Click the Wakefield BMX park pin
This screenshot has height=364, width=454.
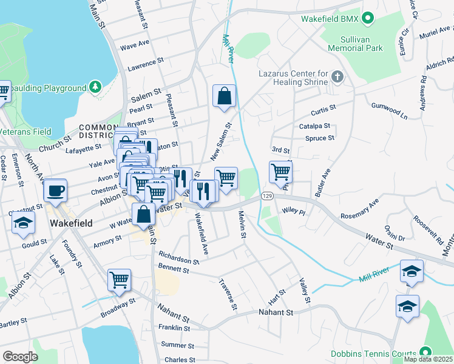[x=368, y=19]
